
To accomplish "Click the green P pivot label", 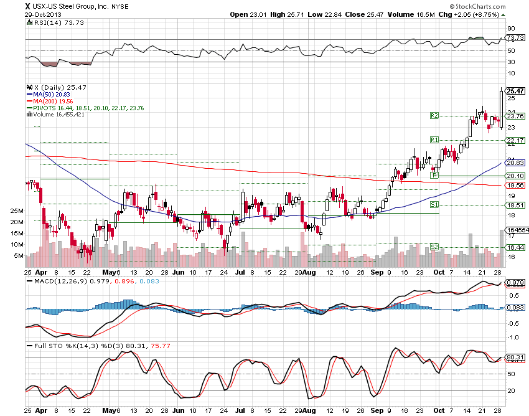I will pyautogui.click(x=434, y=175).
